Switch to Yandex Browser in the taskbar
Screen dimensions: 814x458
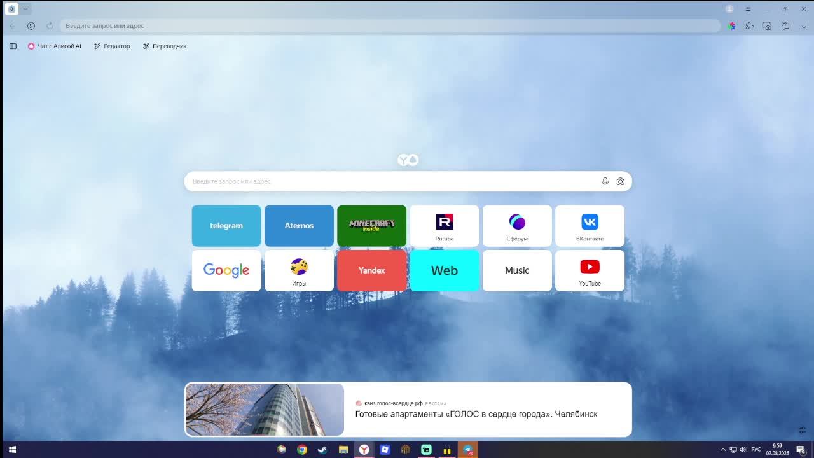364,450
